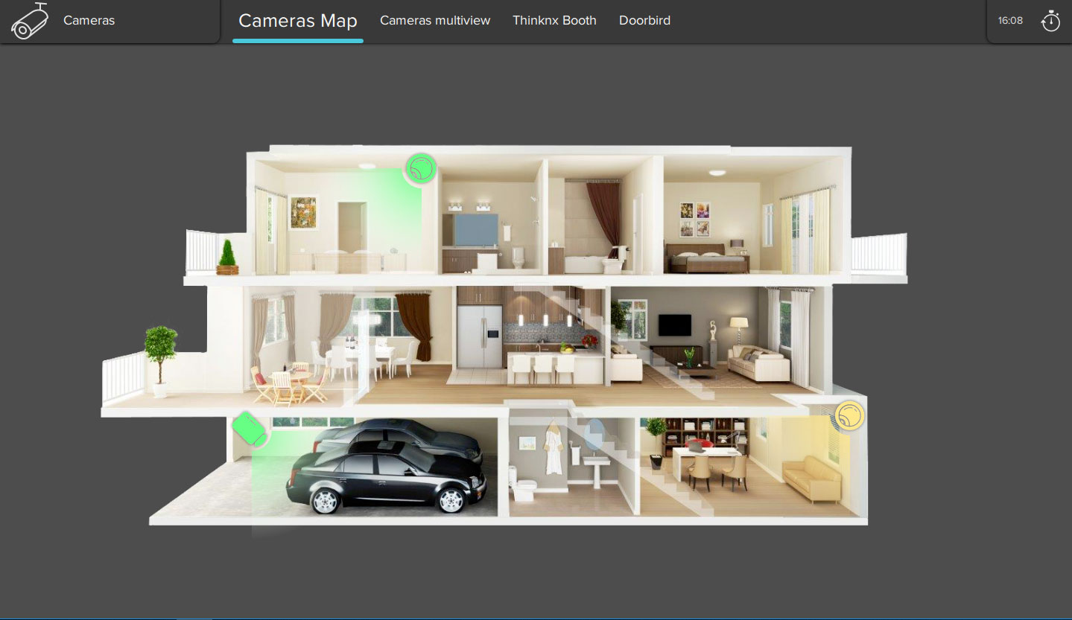The image size is (1072, 620).
Task: Click the bathrobe hanging in downstairs bathroom
Action: pyautogui.click(x=552, y=449)
